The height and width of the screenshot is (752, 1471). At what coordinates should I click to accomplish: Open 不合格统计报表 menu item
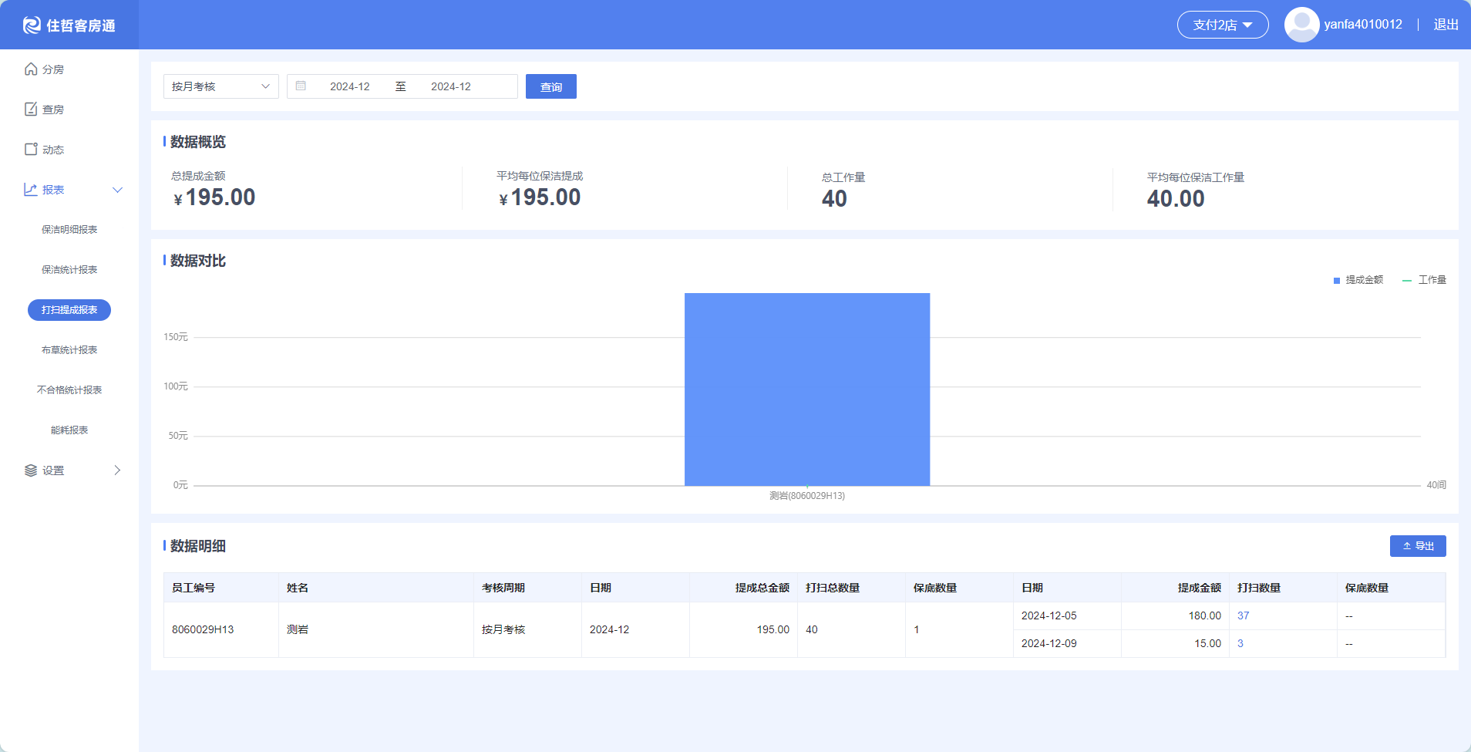pos(69,390)
